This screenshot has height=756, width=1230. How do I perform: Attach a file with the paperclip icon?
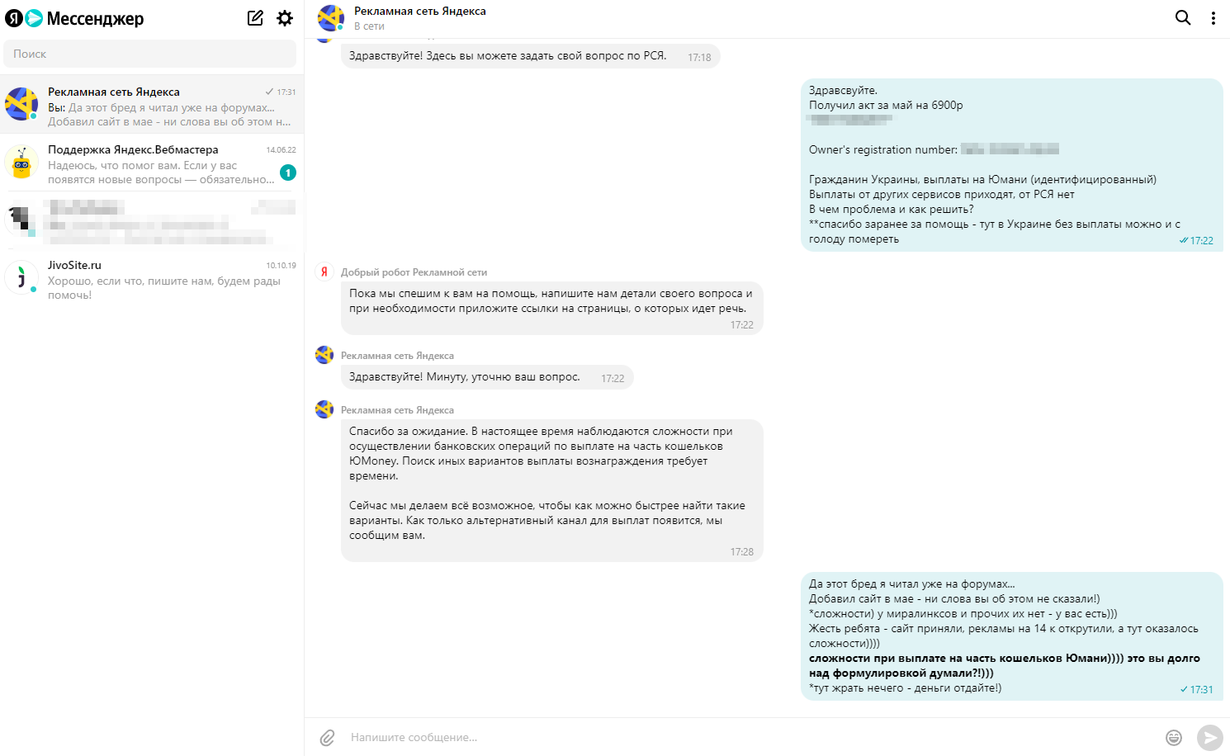[x=328, y=737]
